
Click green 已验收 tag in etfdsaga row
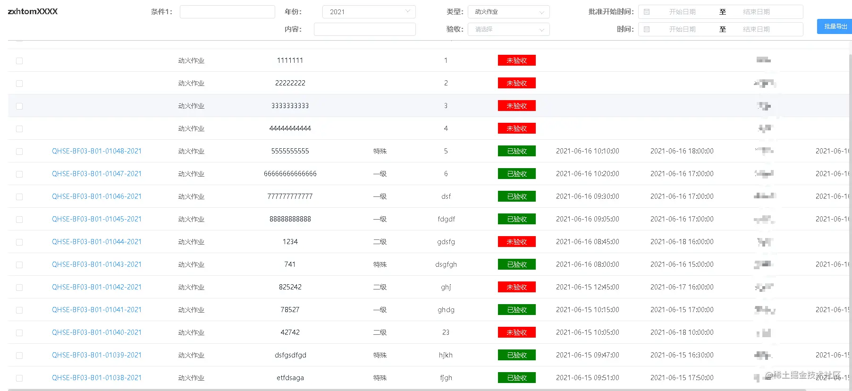[517, 378]
